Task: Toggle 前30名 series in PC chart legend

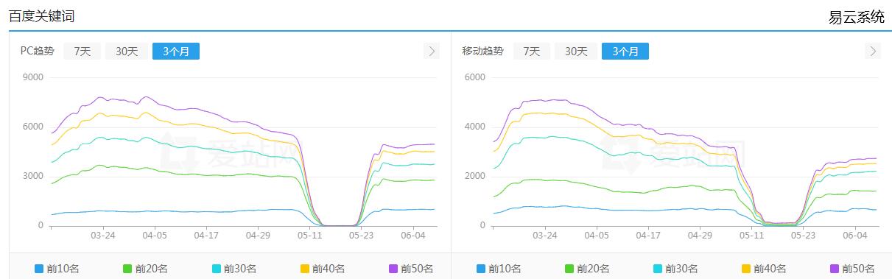Action: point(233,269)
